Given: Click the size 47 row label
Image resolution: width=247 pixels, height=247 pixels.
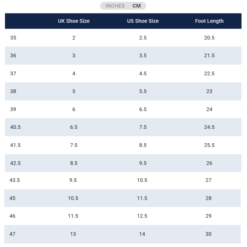Looking at the screenshot, I should click(x=13, y=234).
